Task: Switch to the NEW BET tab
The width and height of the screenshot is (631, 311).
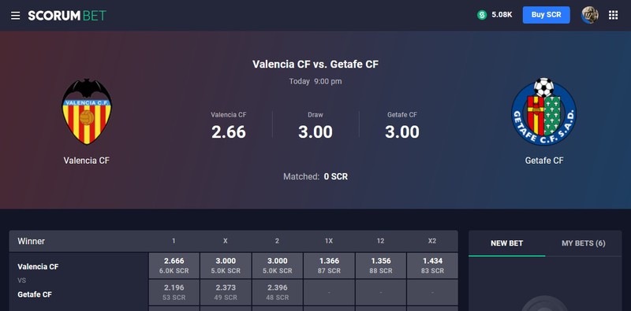Action: pyautogui.click(x=506, y=243)
